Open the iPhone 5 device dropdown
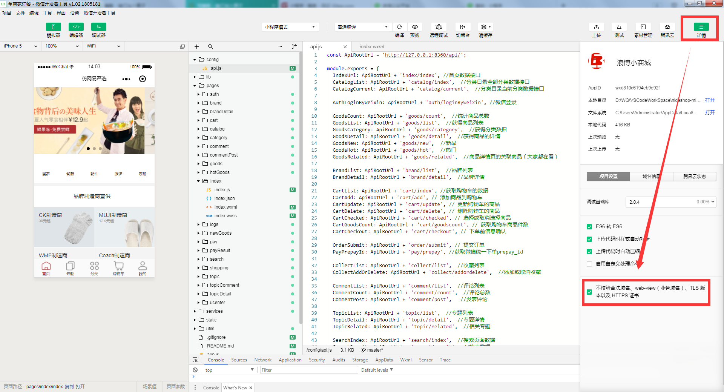 tap(20, 46)
